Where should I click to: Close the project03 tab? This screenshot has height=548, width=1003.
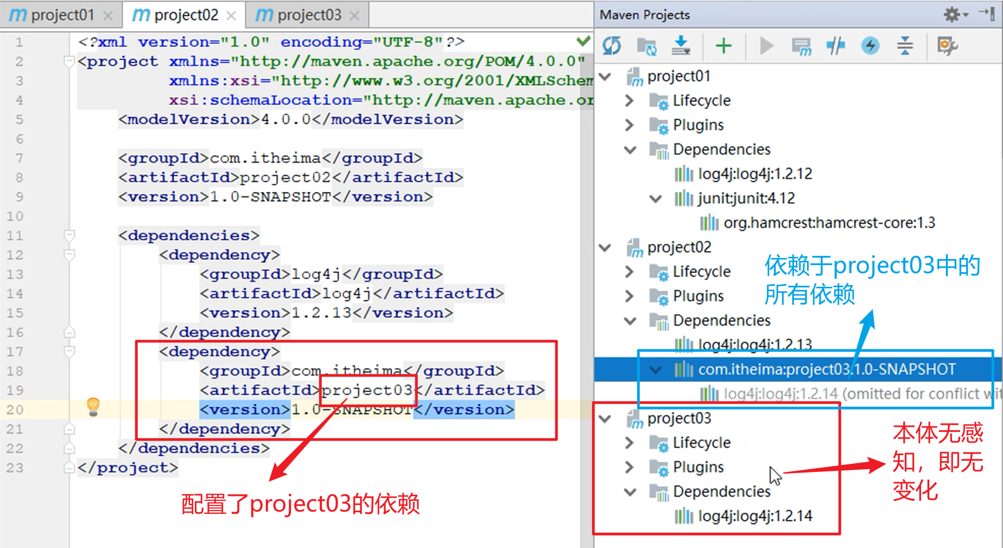pyautogui.click(x=354, y=16)
